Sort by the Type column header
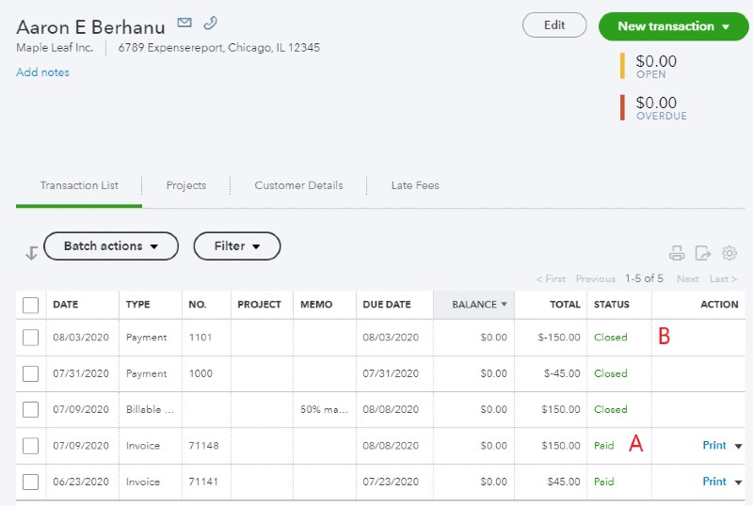Viewport: 753px width, 506px height. 137,305
